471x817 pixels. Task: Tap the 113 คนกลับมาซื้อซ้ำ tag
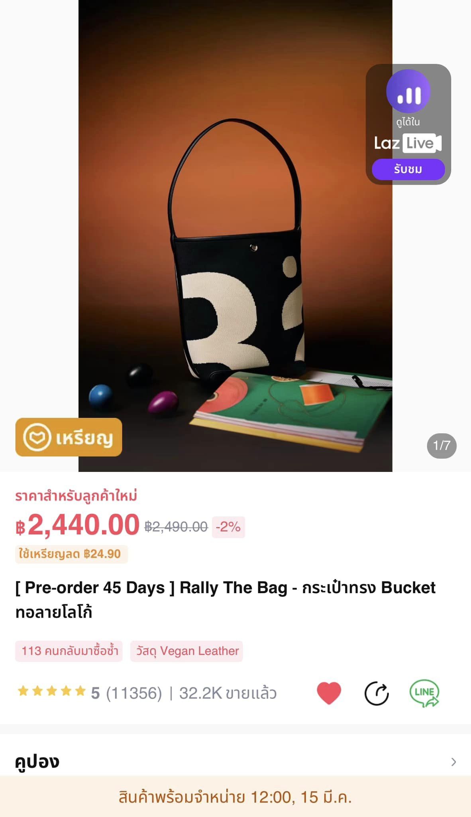point(69,651)
